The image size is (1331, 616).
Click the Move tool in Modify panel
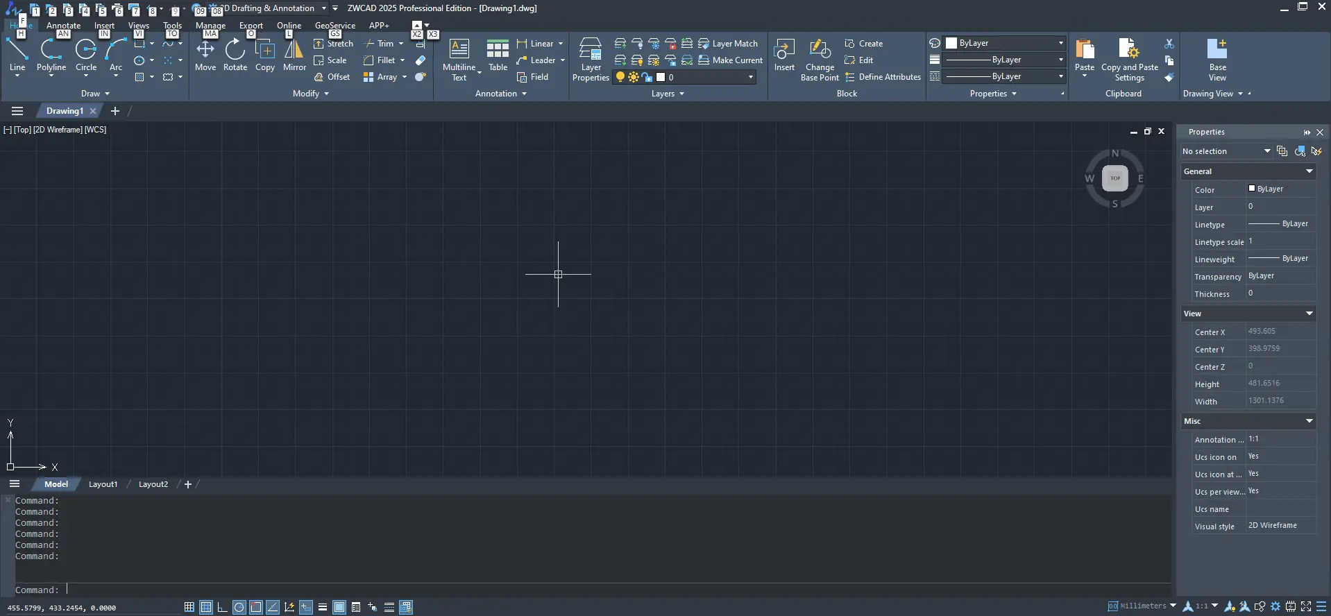pos(205,55)
